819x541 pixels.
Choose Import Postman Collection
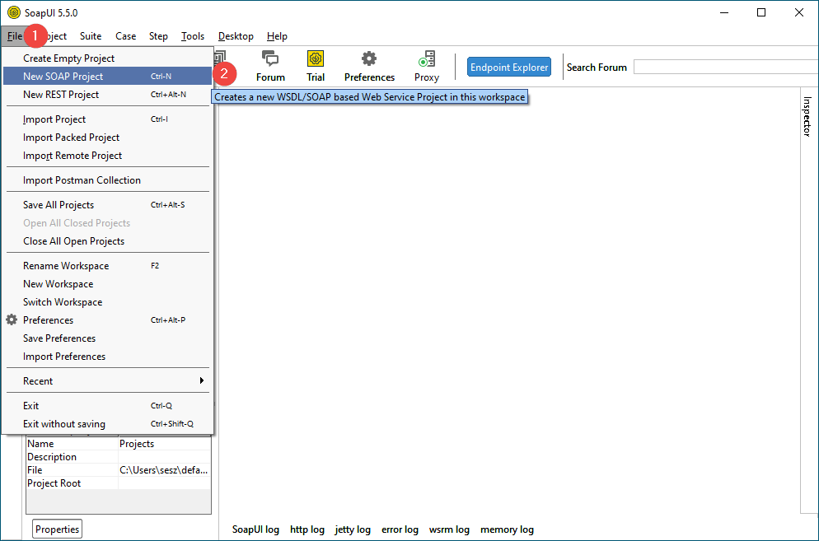pyautogui.click(x=108, y=180)
